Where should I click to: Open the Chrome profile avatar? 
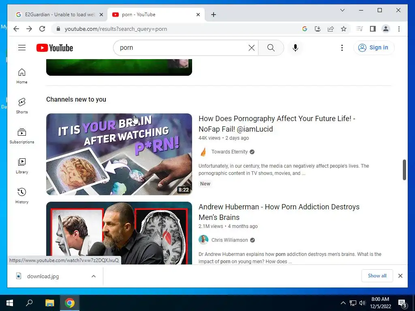(386, 29)
